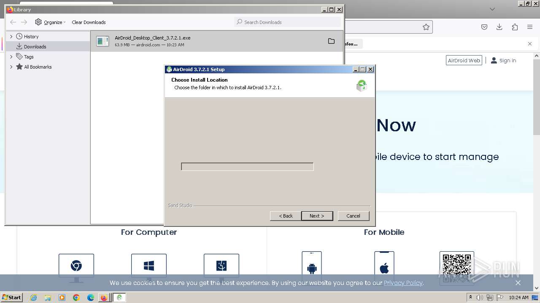This screenshot has width=540, height=303.
Task: Switch to Firefox in taskbar
Action: [103, 298]
